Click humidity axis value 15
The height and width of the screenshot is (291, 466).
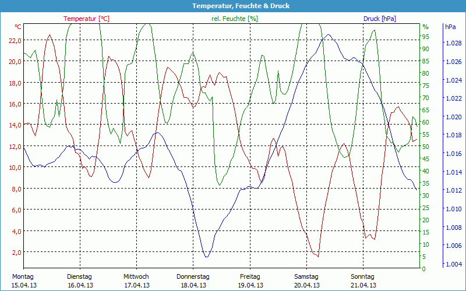[426, 232]
